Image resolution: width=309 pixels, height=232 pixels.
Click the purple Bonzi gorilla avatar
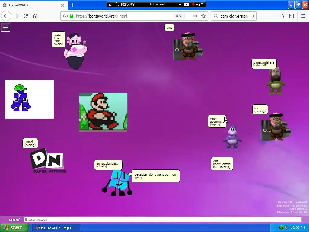(232, 138)
